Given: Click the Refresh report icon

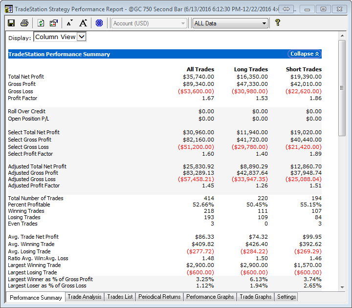Looking at the screenshot, I should pos(41,23).
